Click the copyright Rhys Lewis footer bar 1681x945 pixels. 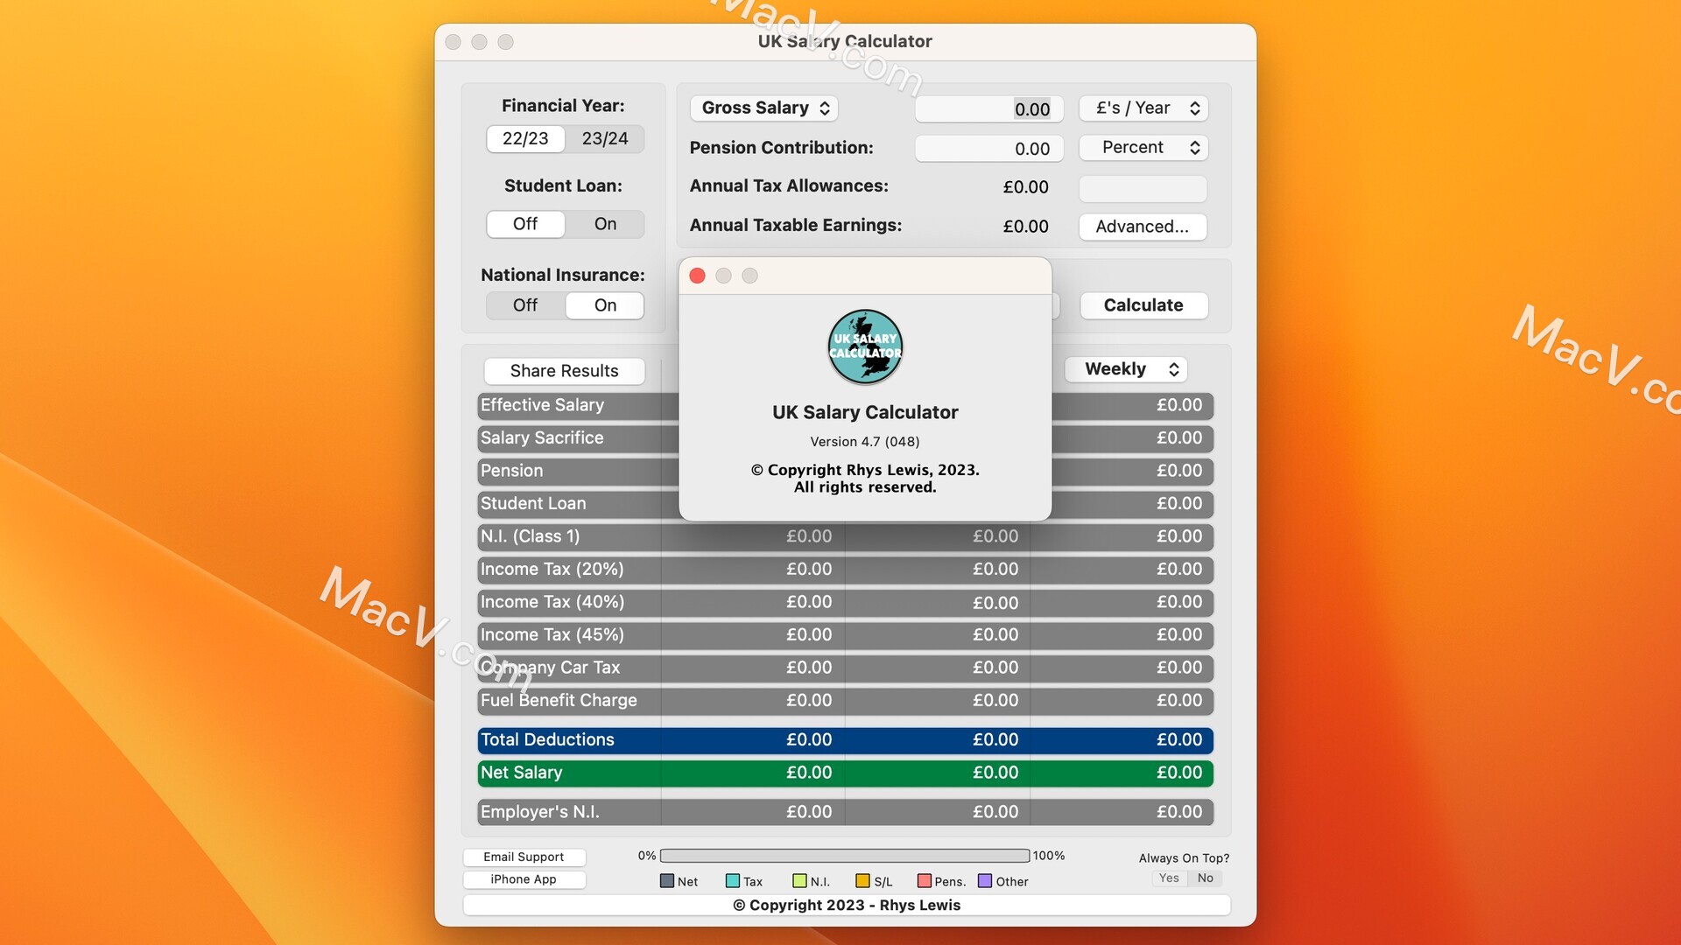[x=847, y=906]
